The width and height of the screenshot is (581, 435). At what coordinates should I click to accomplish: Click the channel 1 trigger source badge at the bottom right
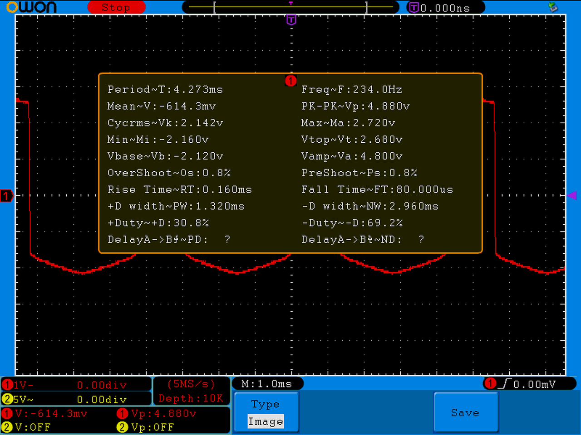490,383
